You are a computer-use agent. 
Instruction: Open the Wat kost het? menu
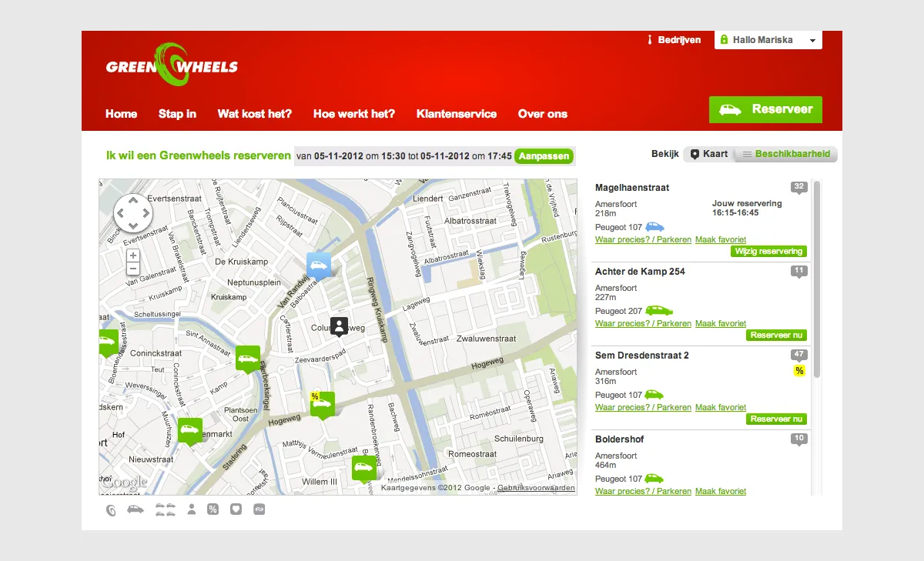(255, 114)
